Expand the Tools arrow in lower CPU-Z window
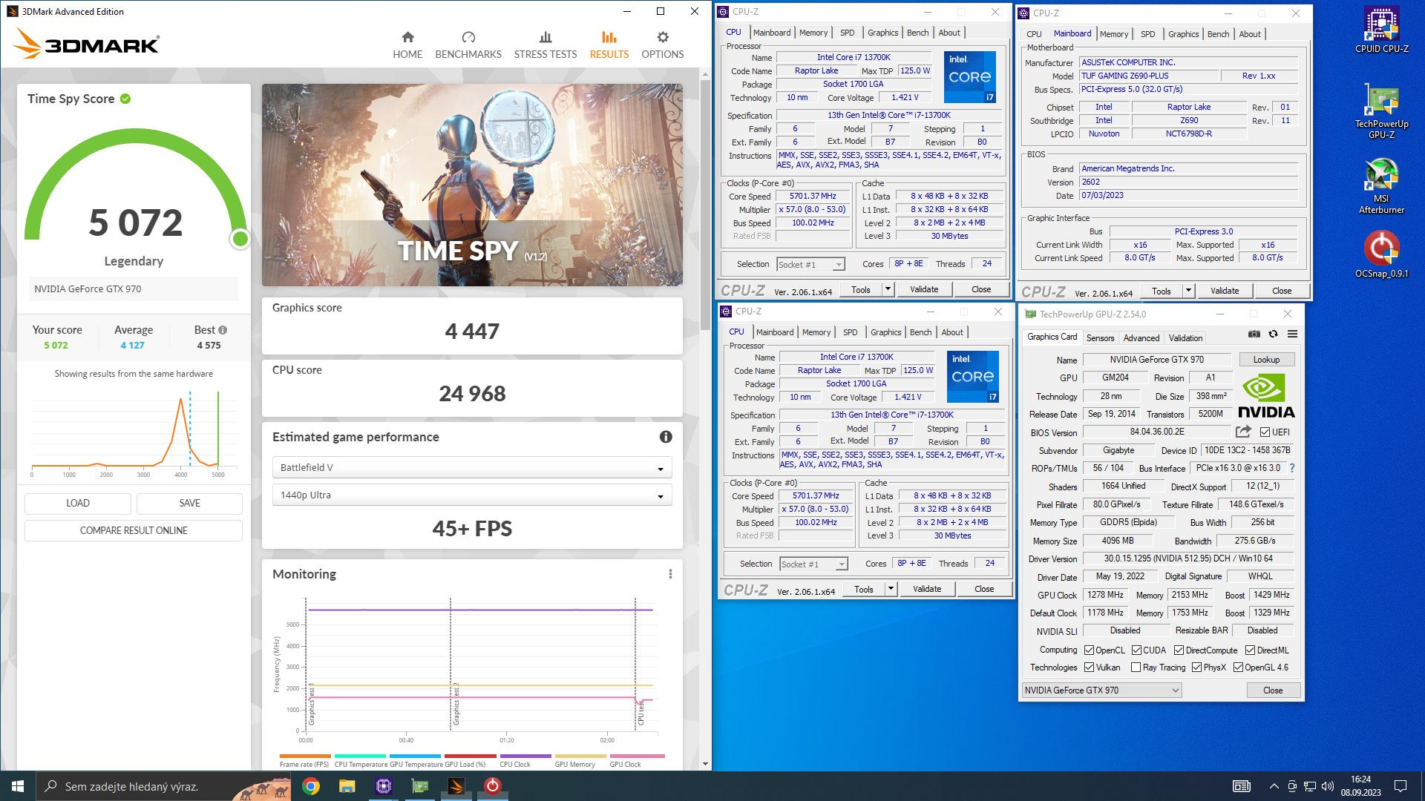 pyautogui.click(x=891, y=589)
